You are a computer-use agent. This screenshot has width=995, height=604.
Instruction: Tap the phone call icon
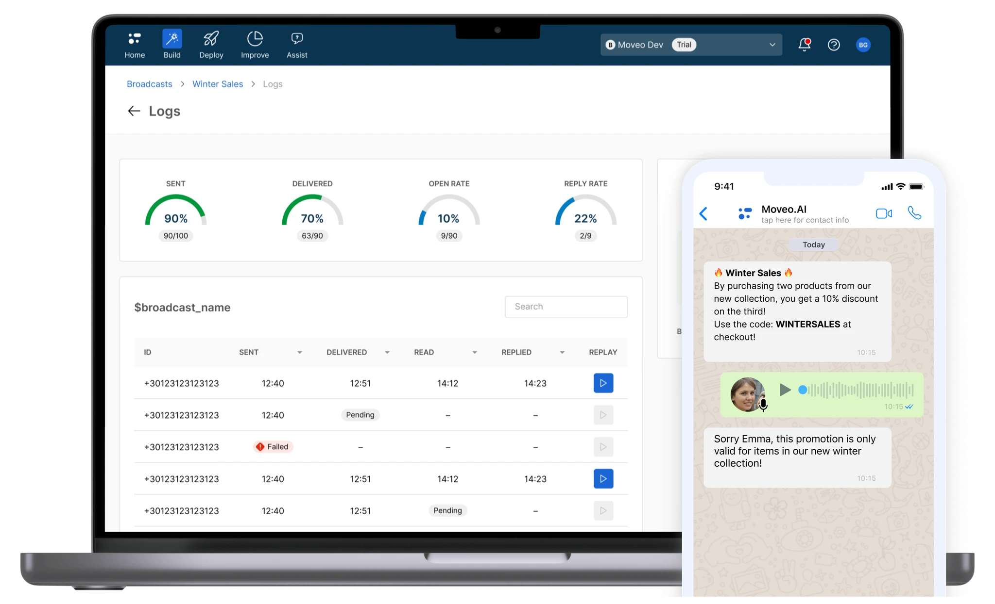(x=914, y=213)
